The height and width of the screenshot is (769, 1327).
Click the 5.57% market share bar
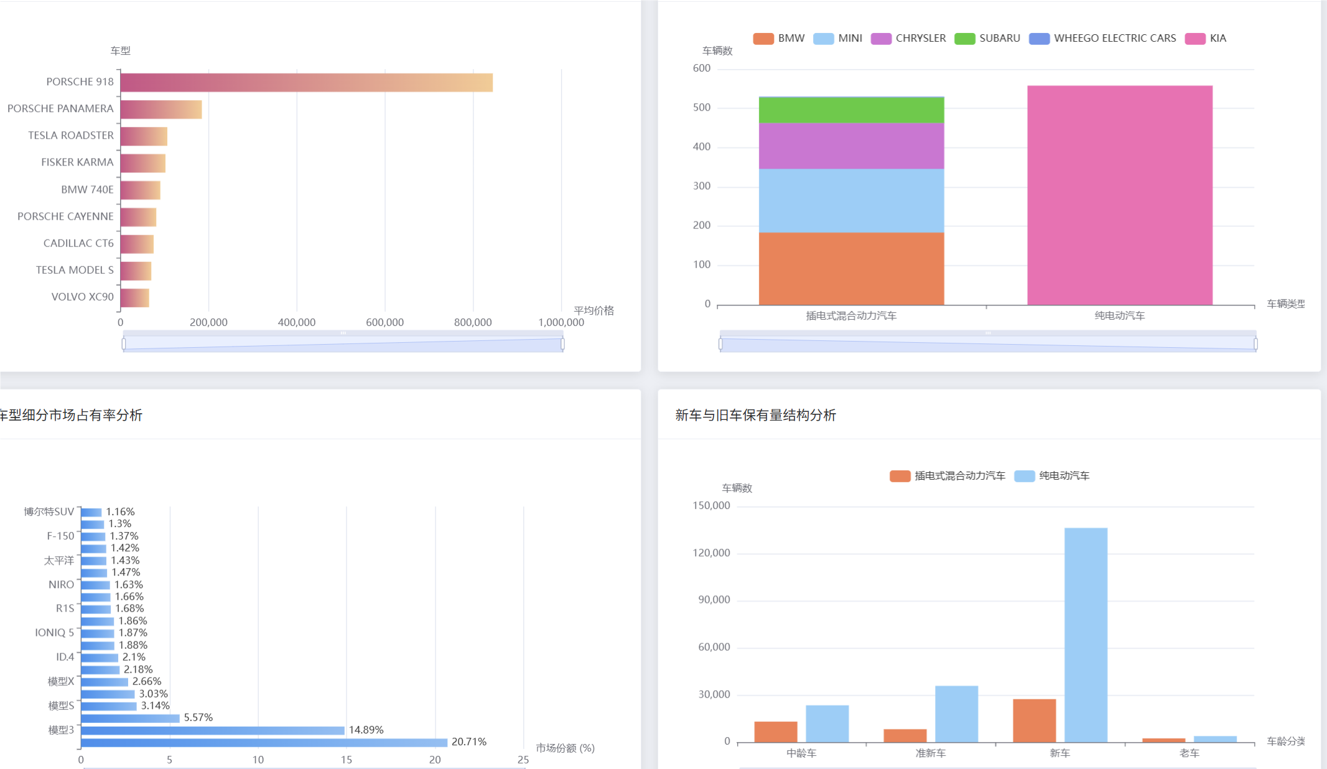(x=131, y=718)
